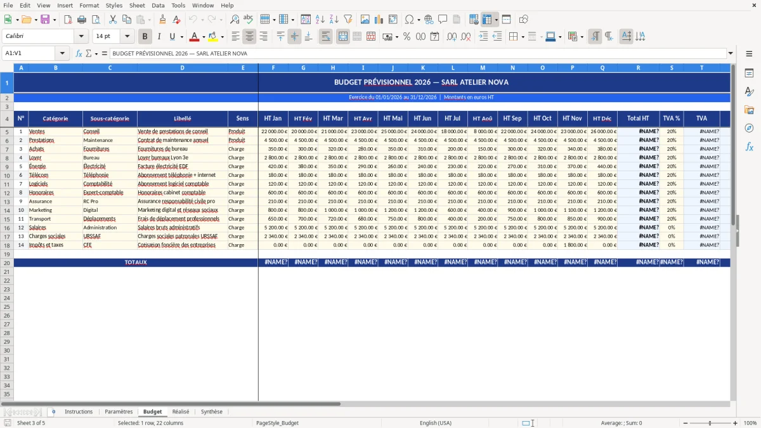Open Find and Replace
The width and height of the screenshot is (761, 428).
235,20
